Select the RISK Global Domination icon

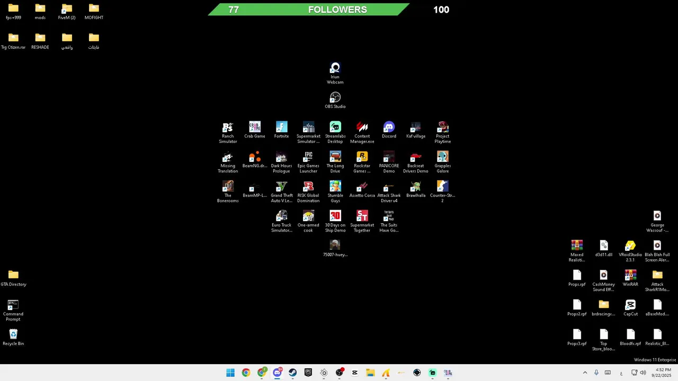tap(308, 192)
